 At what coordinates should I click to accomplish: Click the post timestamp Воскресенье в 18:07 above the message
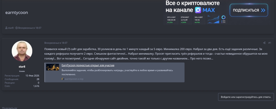click(x=56, y=43)
